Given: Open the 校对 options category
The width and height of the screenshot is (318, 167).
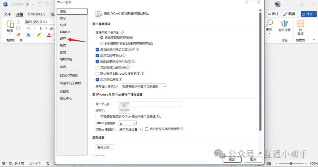Looking at the screenshot, I should pyautogui.click(x=63, y=25).
